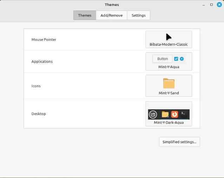This screenshot has width=224, height=178.
Task: Click the Icons label
Action: tap(36, 86)
